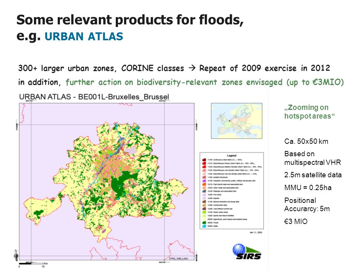Screen dimensions: 362x271
Task: Click 'Mineral extraction and dump sites' label
Action: [x=223, y=202]
